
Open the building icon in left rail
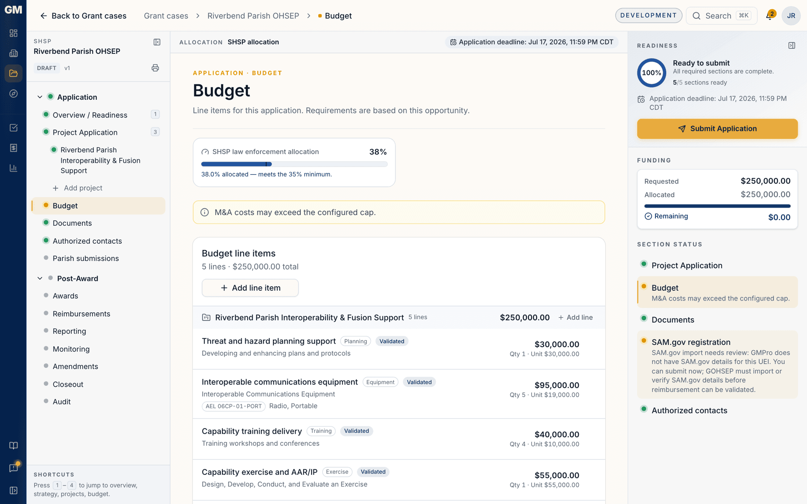(13, 53)
